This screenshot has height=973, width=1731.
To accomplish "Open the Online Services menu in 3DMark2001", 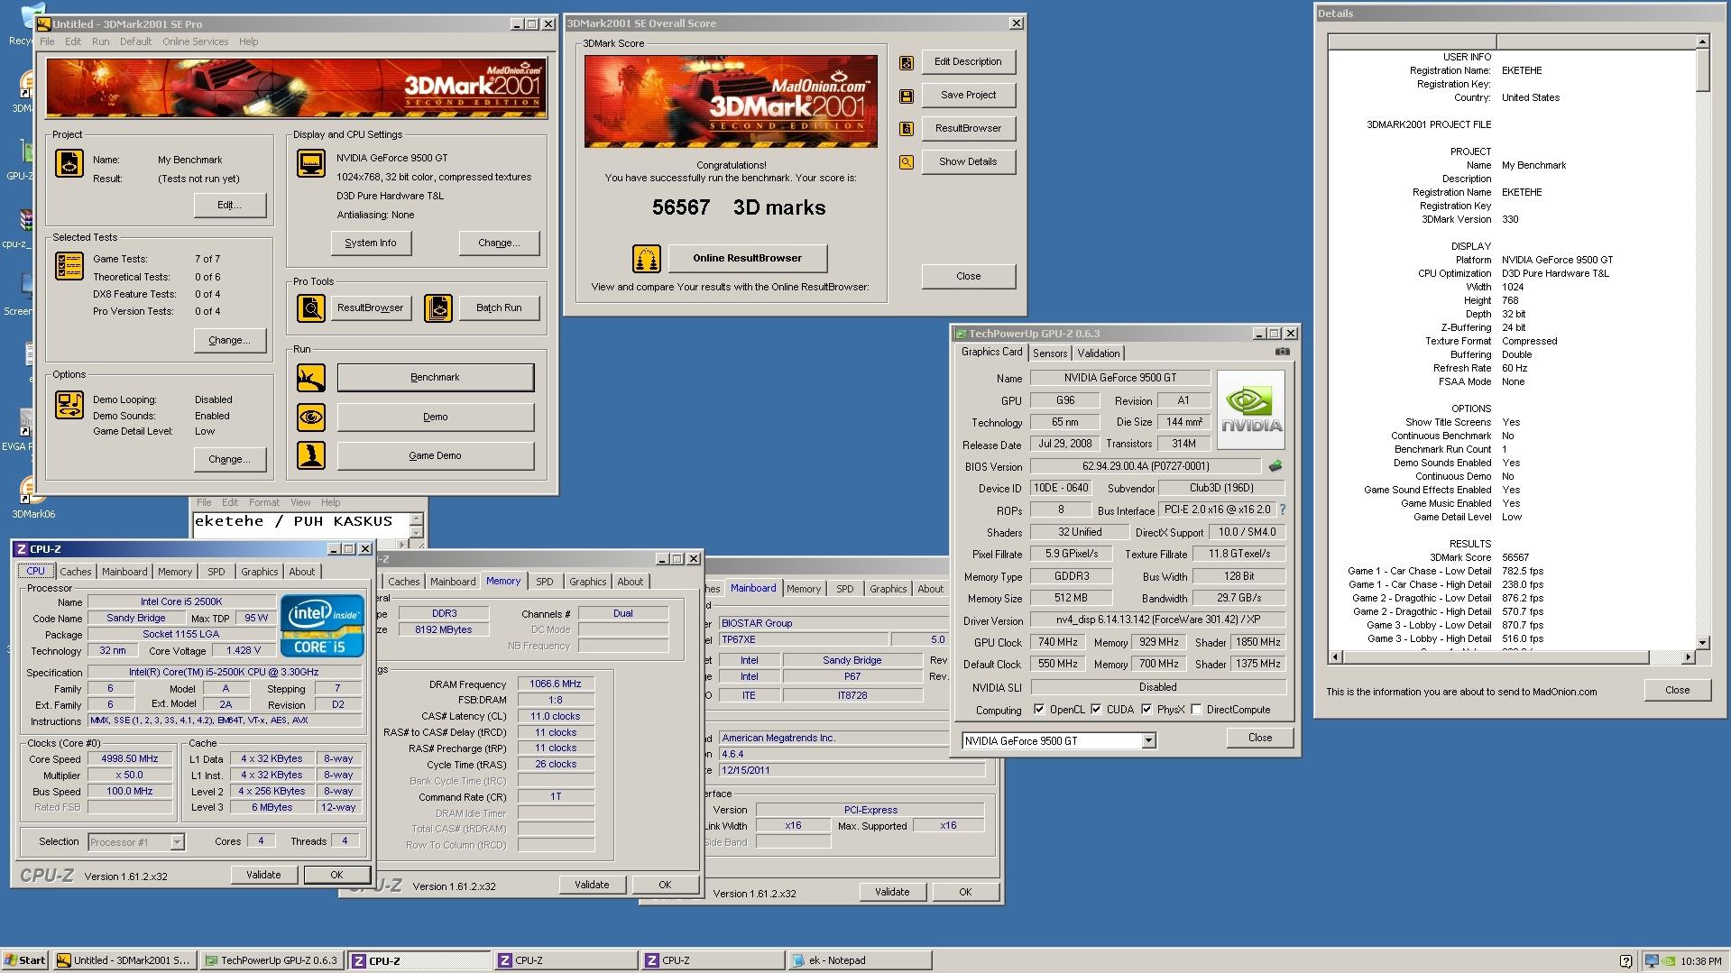I will click(x=195, y=41).
